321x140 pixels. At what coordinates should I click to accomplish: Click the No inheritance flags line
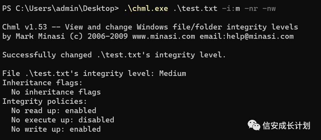pos(56,92)
